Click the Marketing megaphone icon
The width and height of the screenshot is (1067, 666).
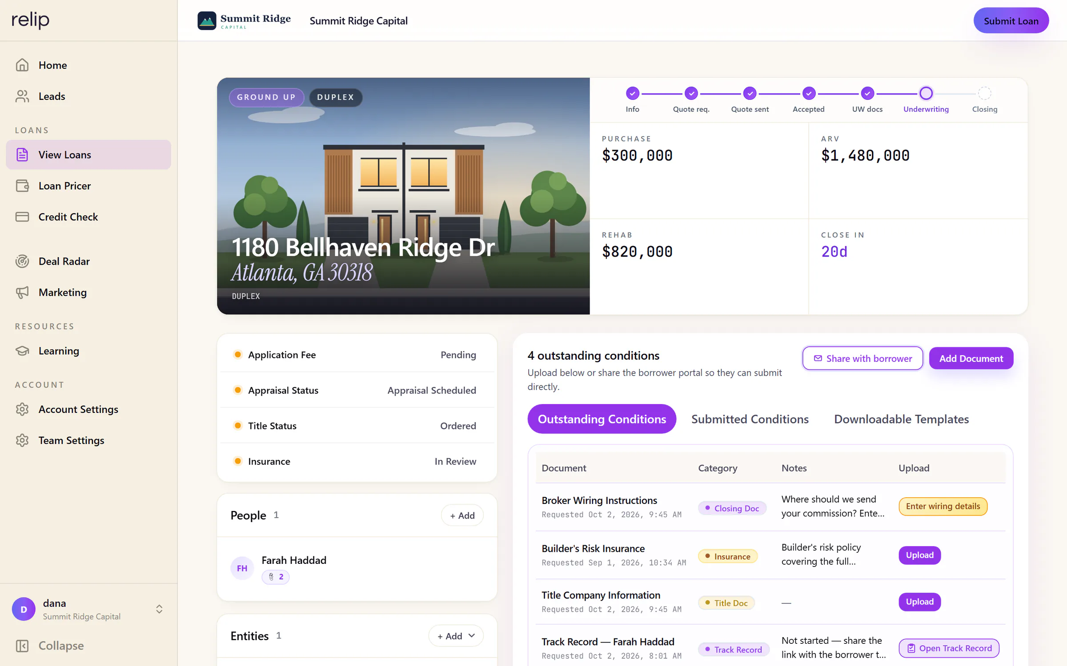22,292
